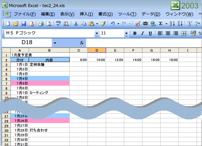Apply currency style icon
202x146 pixels.
[193, 33]
